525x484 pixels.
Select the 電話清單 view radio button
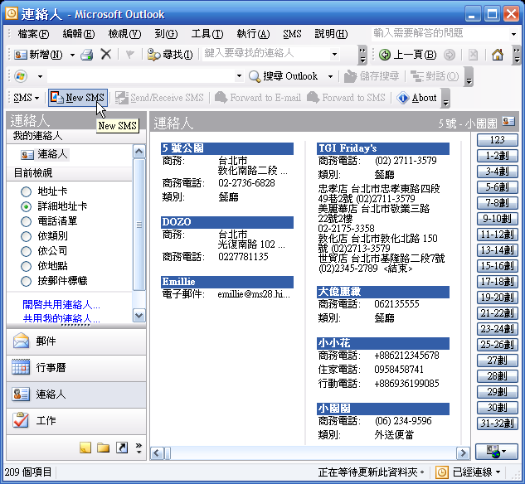[x=26, y=221]
